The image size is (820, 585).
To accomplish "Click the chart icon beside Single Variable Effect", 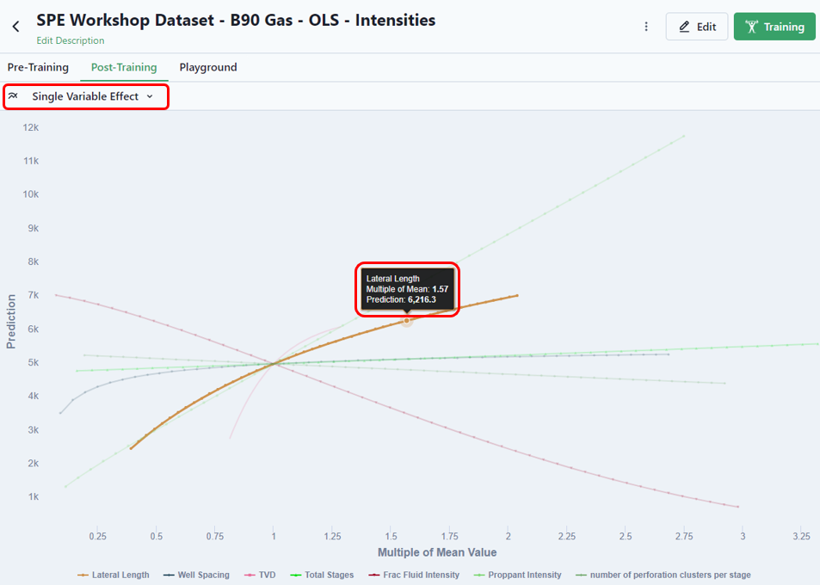I will click(13, 96).
